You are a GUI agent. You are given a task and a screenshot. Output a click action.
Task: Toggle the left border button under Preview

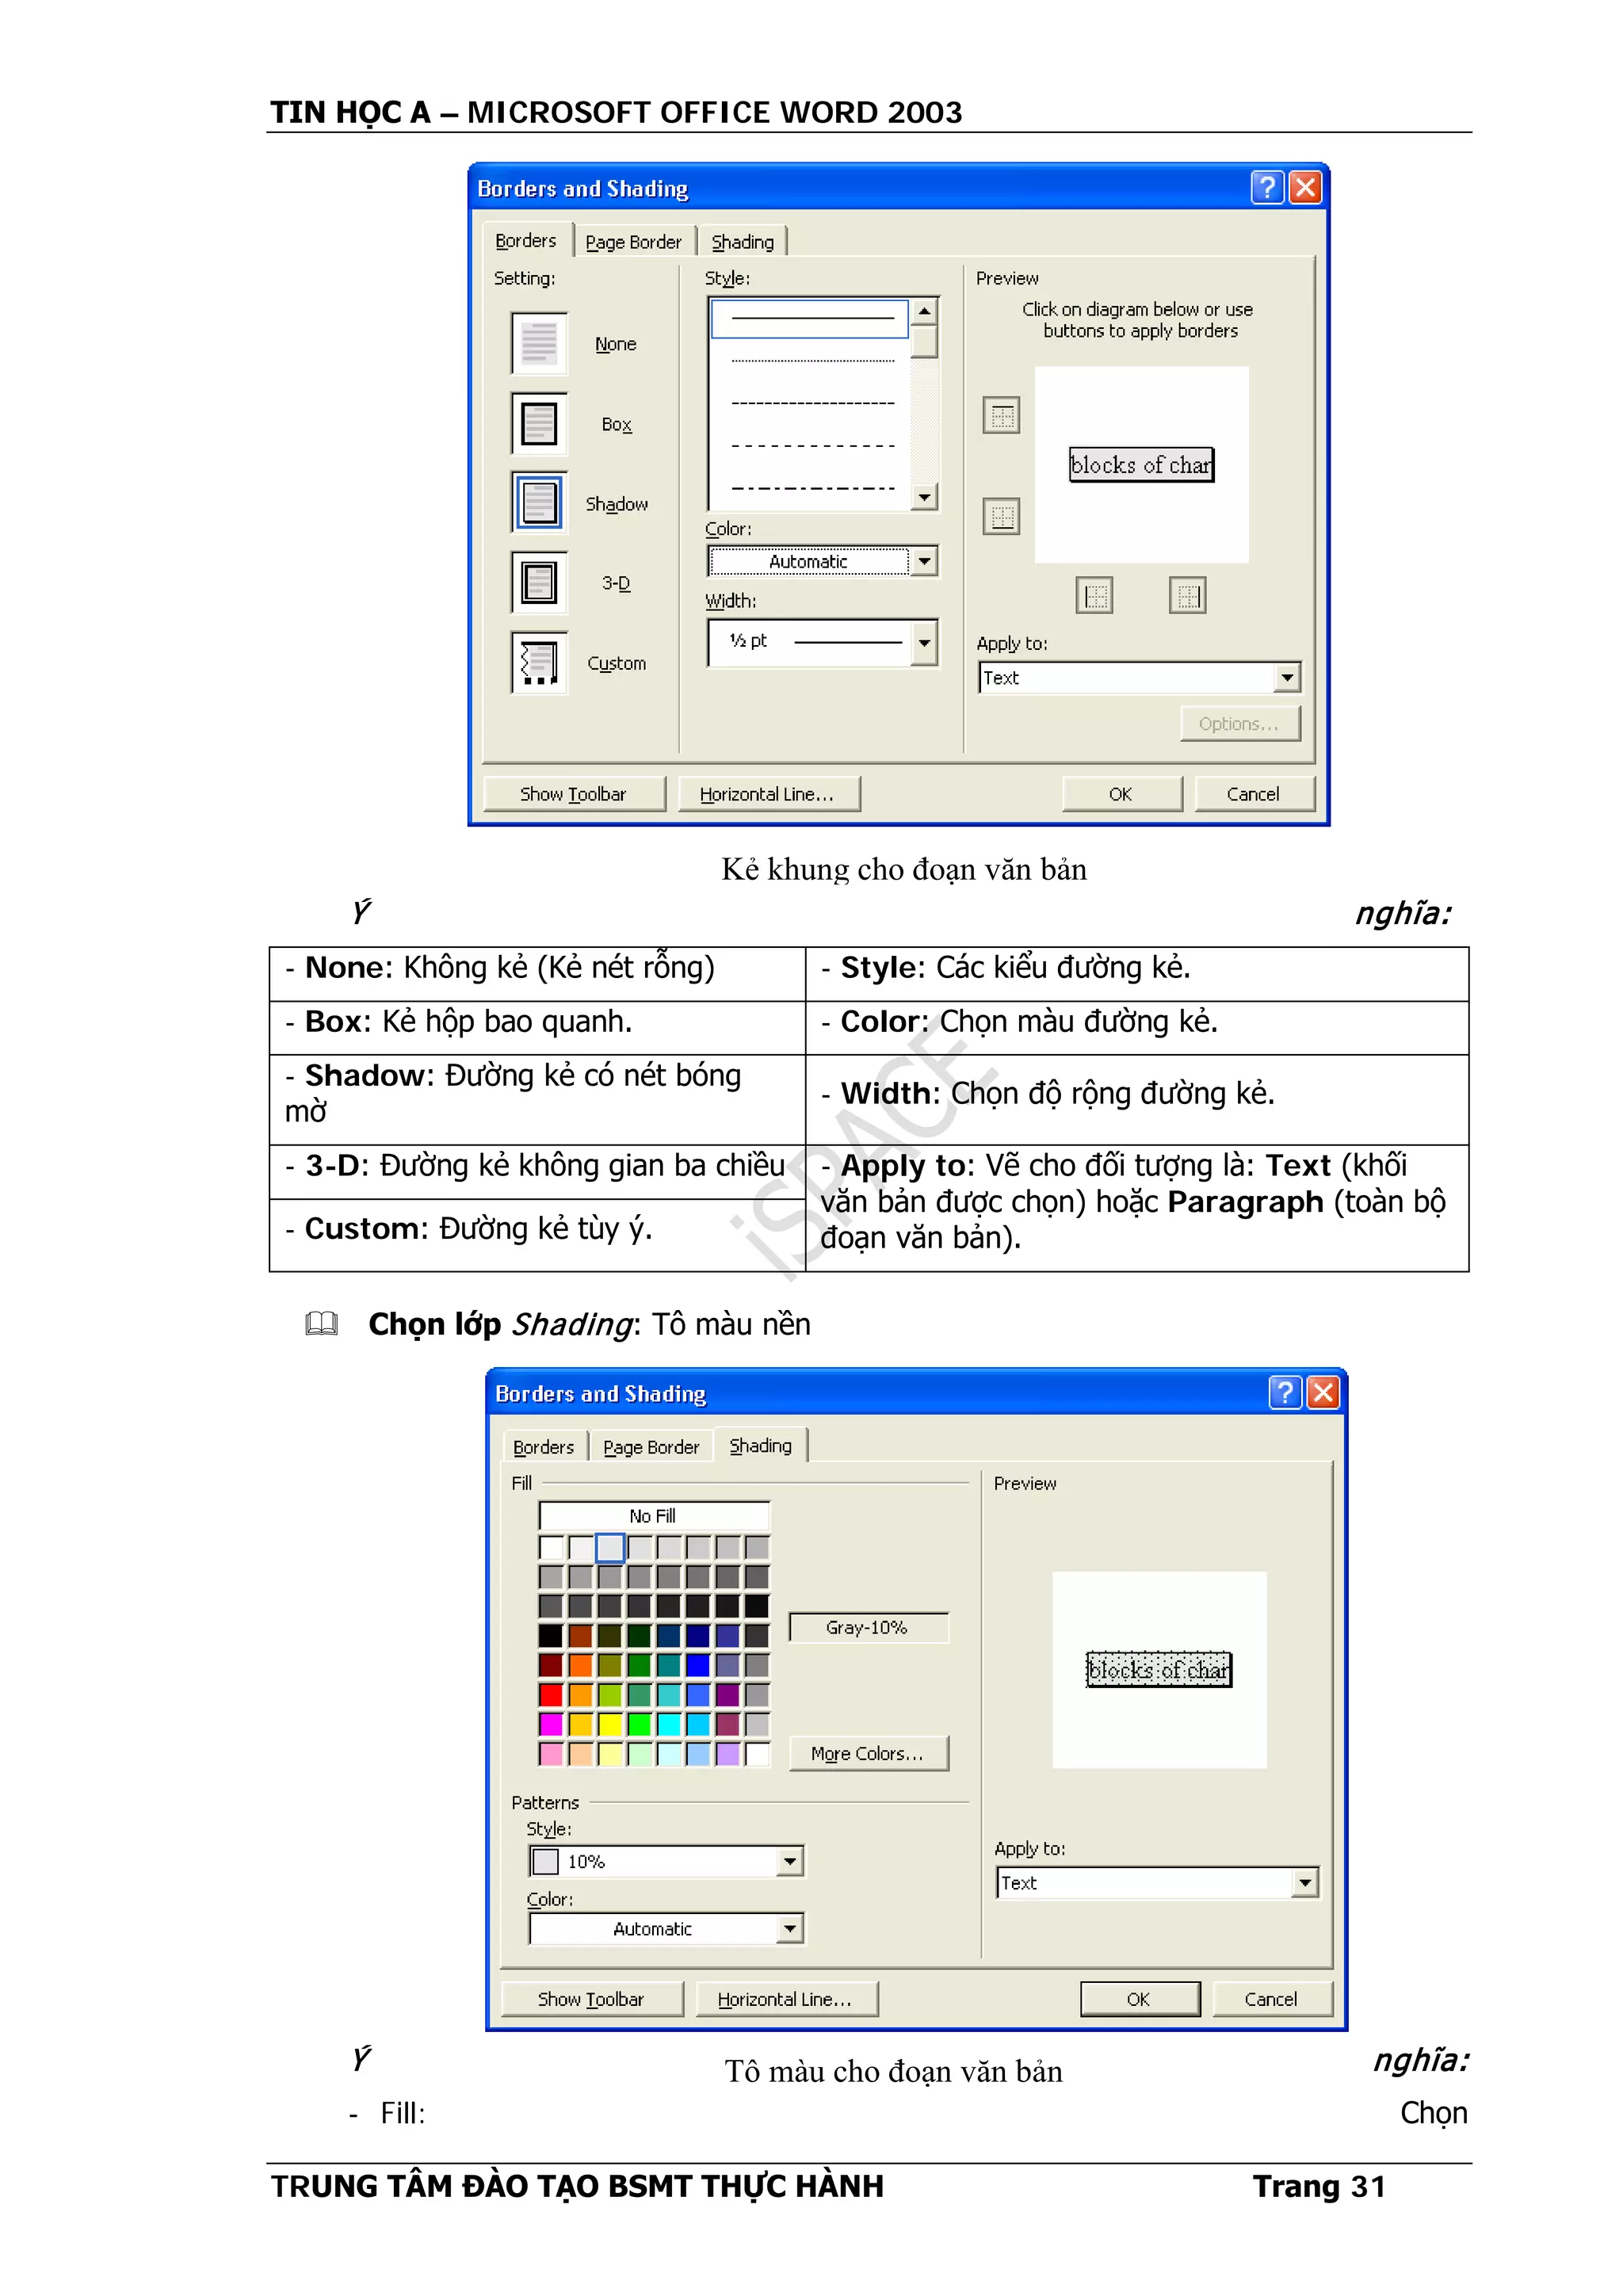click(x=1095, y=596)
